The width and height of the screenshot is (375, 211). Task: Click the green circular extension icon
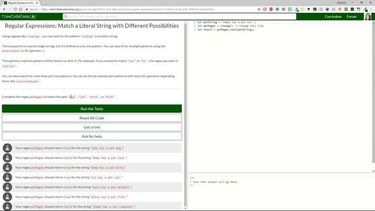[x=277, y=9]
